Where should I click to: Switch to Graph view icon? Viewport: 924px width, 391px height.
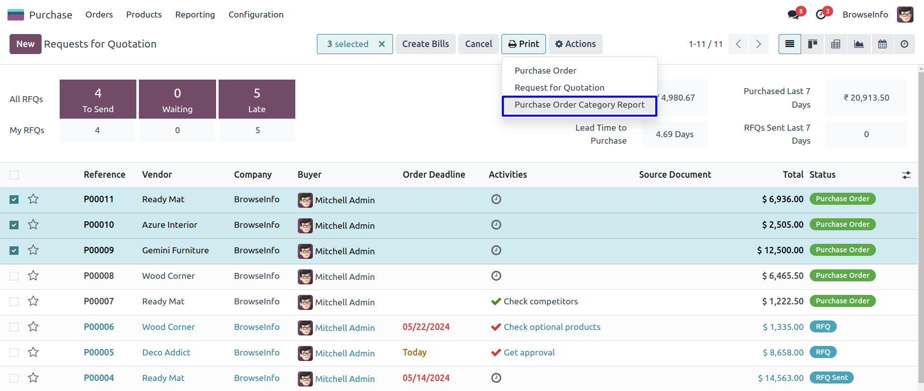859,44
